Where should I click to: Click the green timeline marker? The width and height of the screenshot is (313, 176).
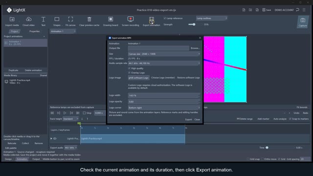point(79,124)
